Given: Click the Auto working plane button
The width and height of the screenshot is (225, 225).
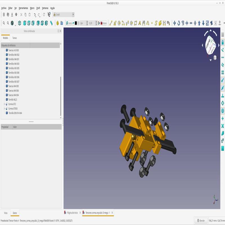Looking at the screenshot, I should 69,23.
